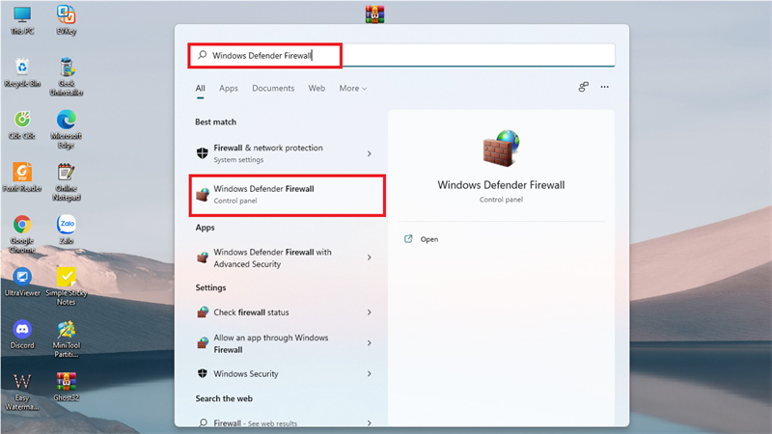Open the Foxit Reader desktop shortcut
The width and height of the screenshot is (772, 434).
pos(22,177)
